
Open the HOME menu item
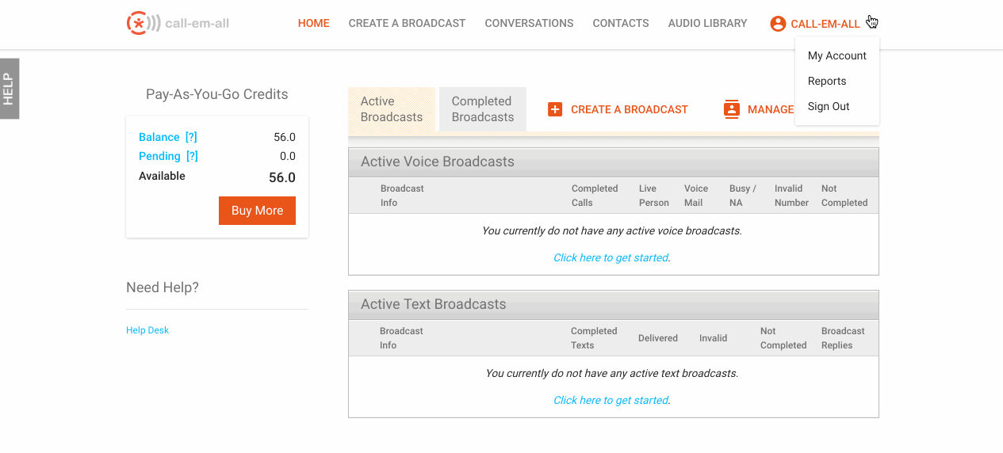314,24
